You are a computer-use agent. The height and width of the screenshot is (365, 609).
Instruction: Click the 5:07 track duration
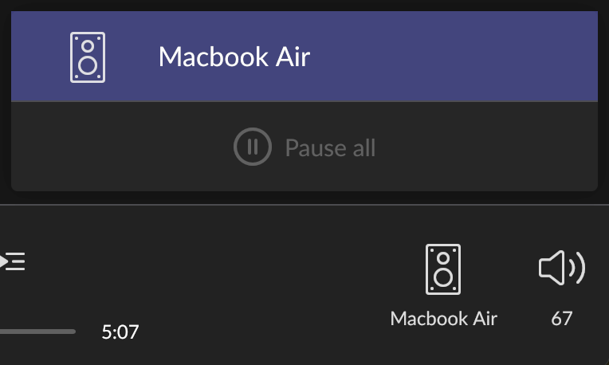120,332
